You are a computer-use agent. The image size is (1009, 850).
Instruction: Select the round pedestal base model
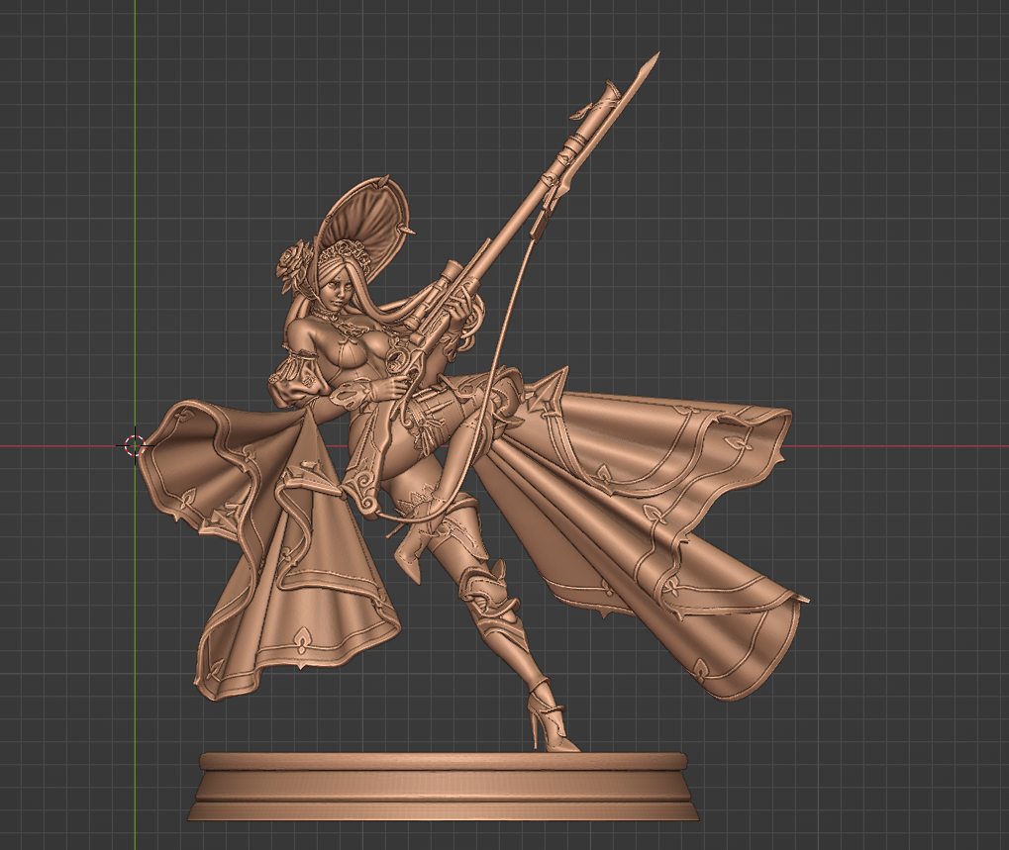coord(444,787)
